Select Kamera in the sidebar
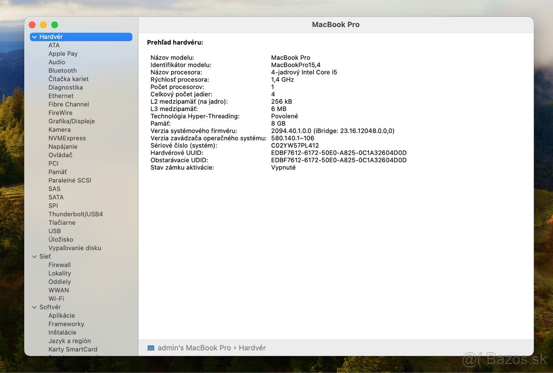This screenshot has width=553, height=373. [59, 130]
